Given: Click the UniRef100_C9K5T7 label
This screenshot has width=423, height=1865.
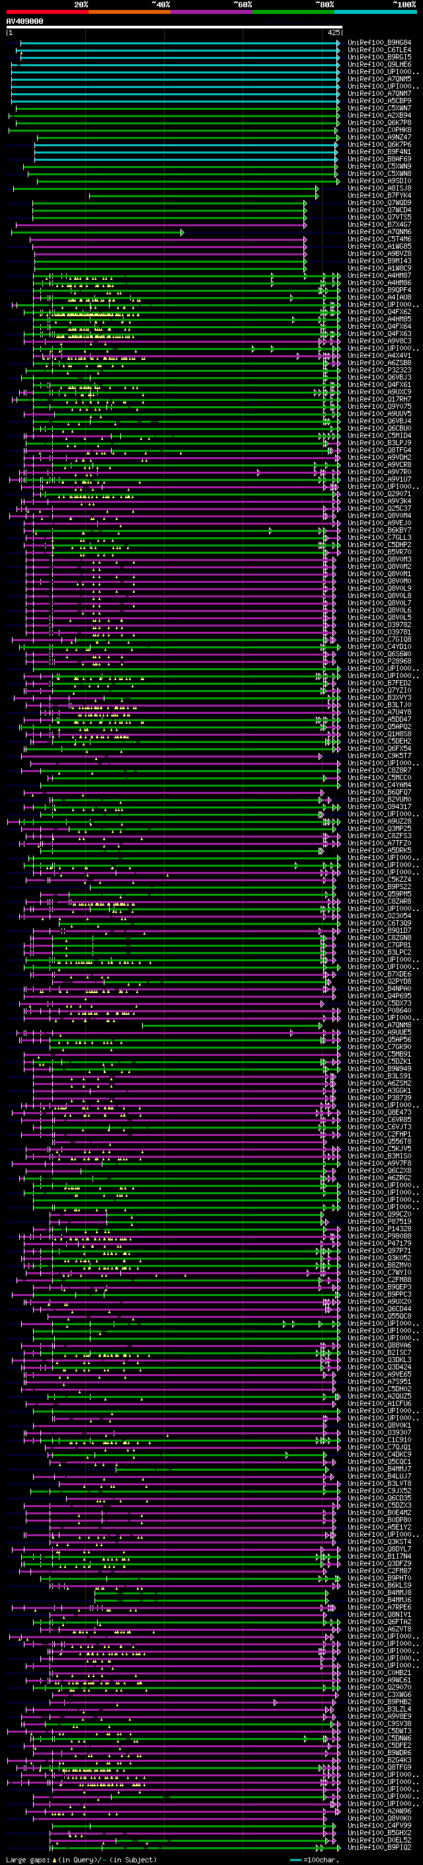Looking at the screenshot, I should click(x=379, y=755).
